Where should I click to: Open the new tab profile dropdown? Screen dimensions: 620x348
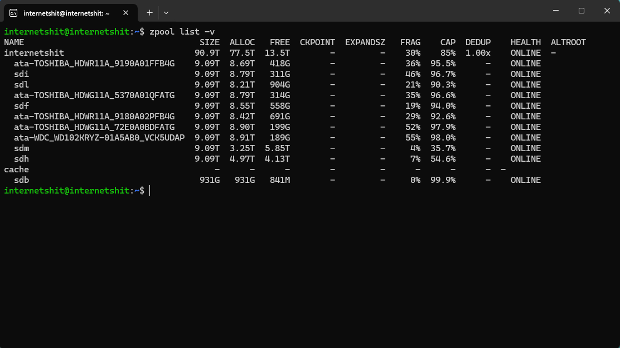coord(166,13)
